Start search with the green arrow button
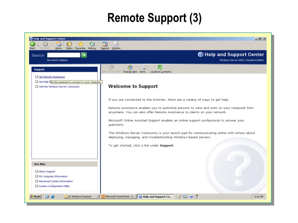 coord(84,55)
